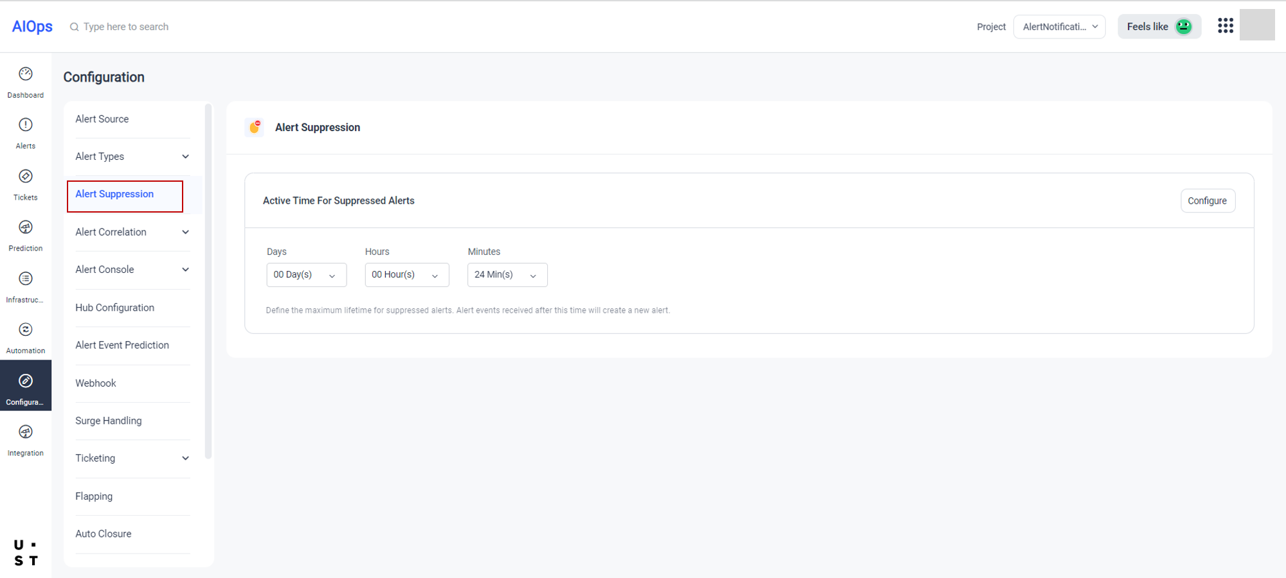
Task: Open the Project selector dropdown
Action: (x=1059, y=27)
